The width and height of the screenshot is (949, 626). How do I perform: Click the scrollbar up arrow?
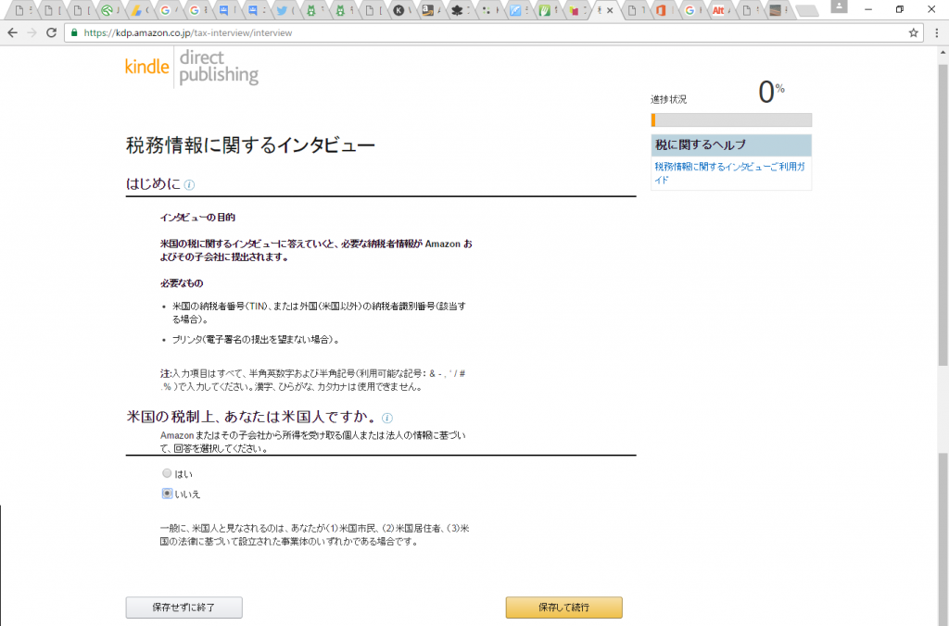[x=943, y=52]
